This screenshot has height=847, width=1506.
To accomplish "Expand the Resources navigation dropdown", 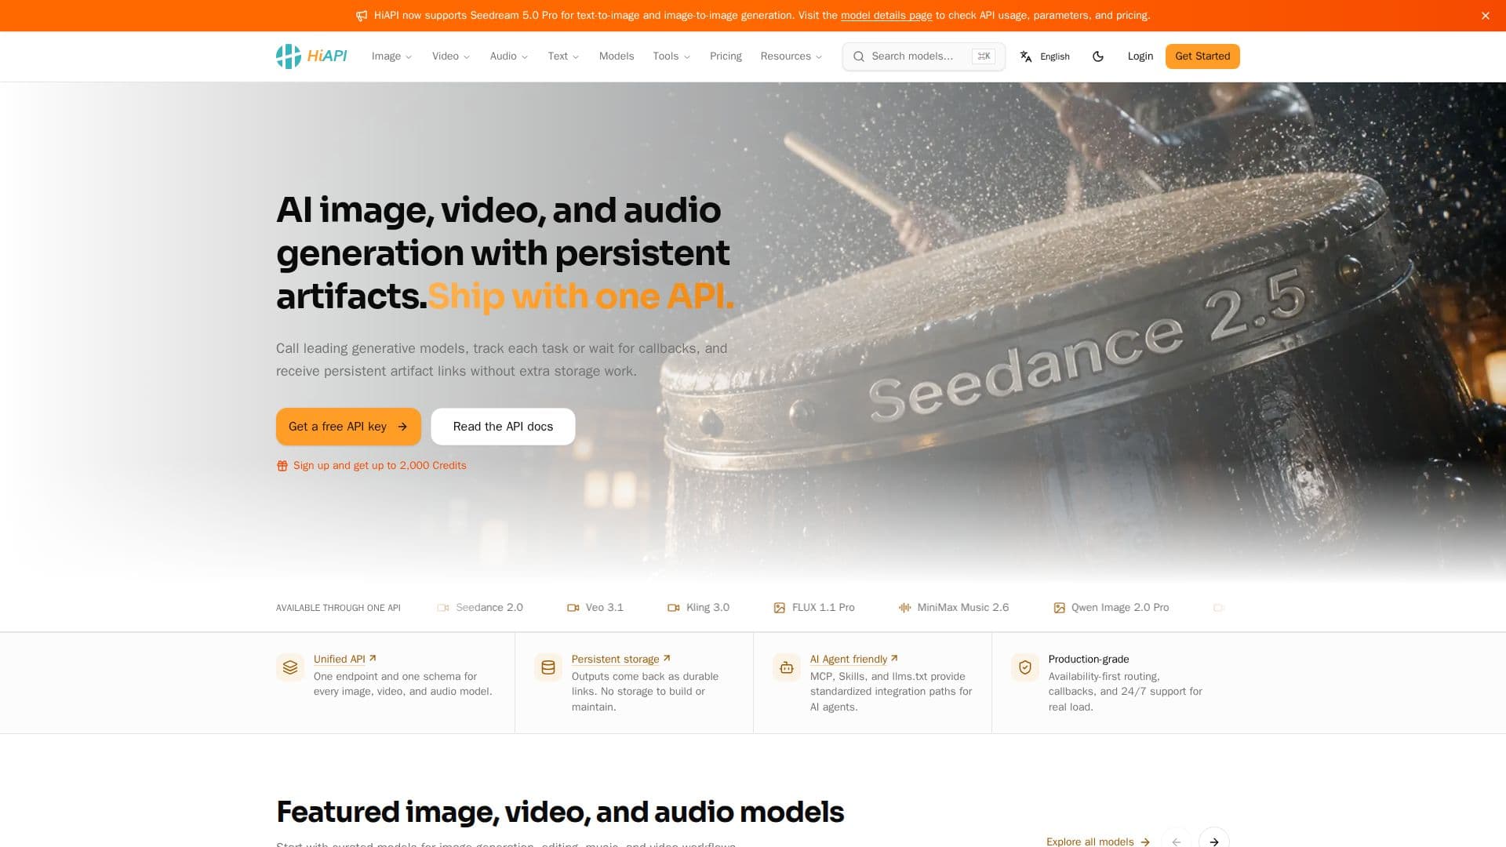I will pos(791,56).
